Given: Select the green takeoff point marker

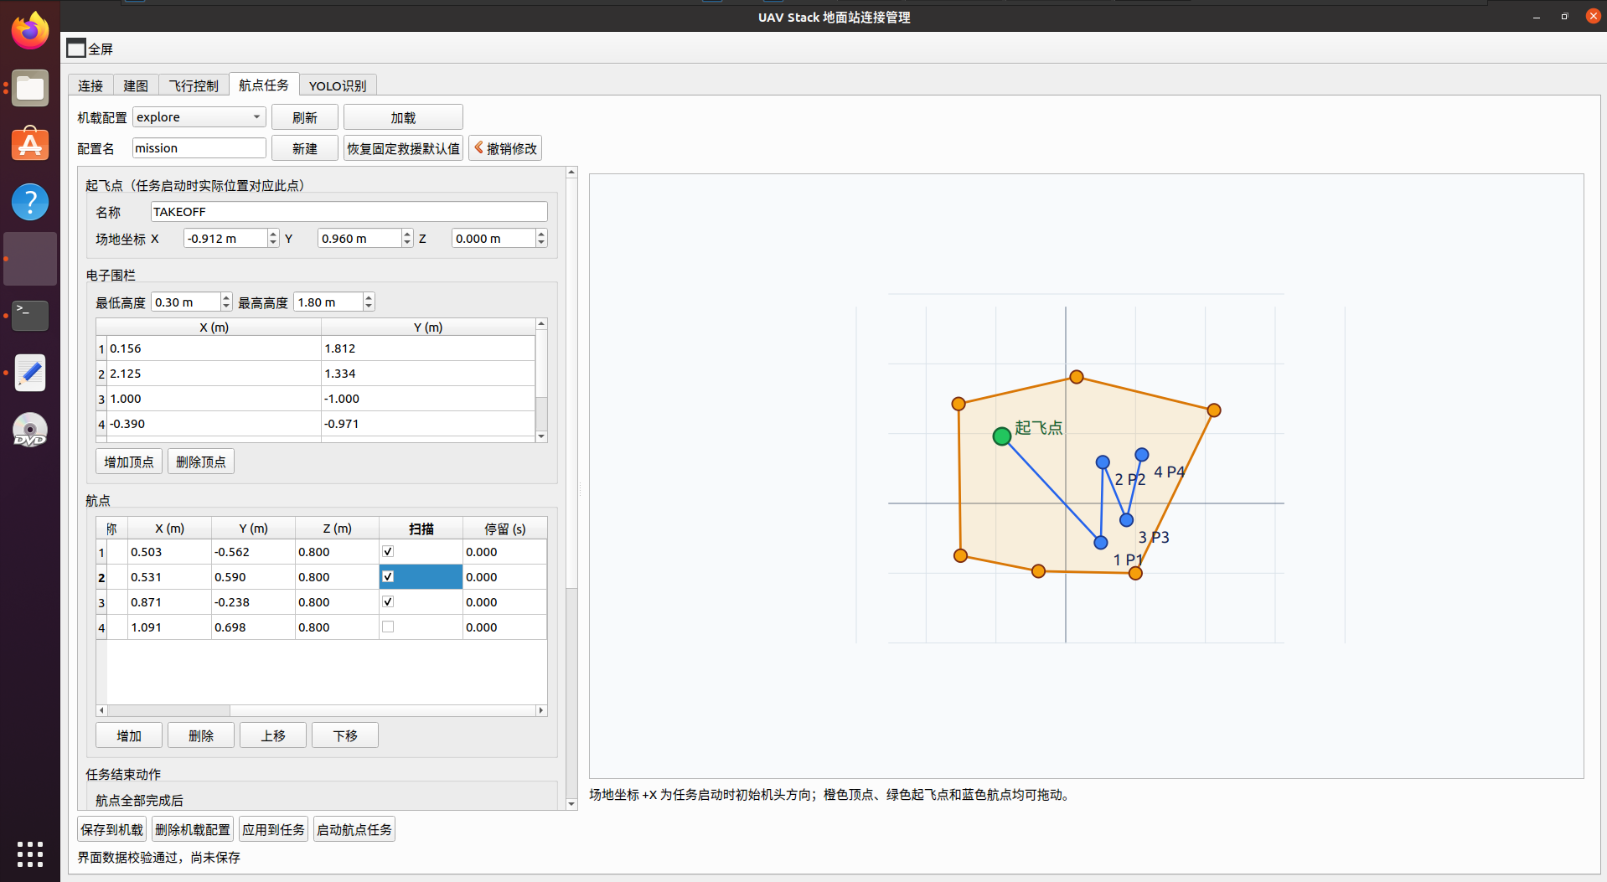Looking at the screenshot, I should point(1001,436).
